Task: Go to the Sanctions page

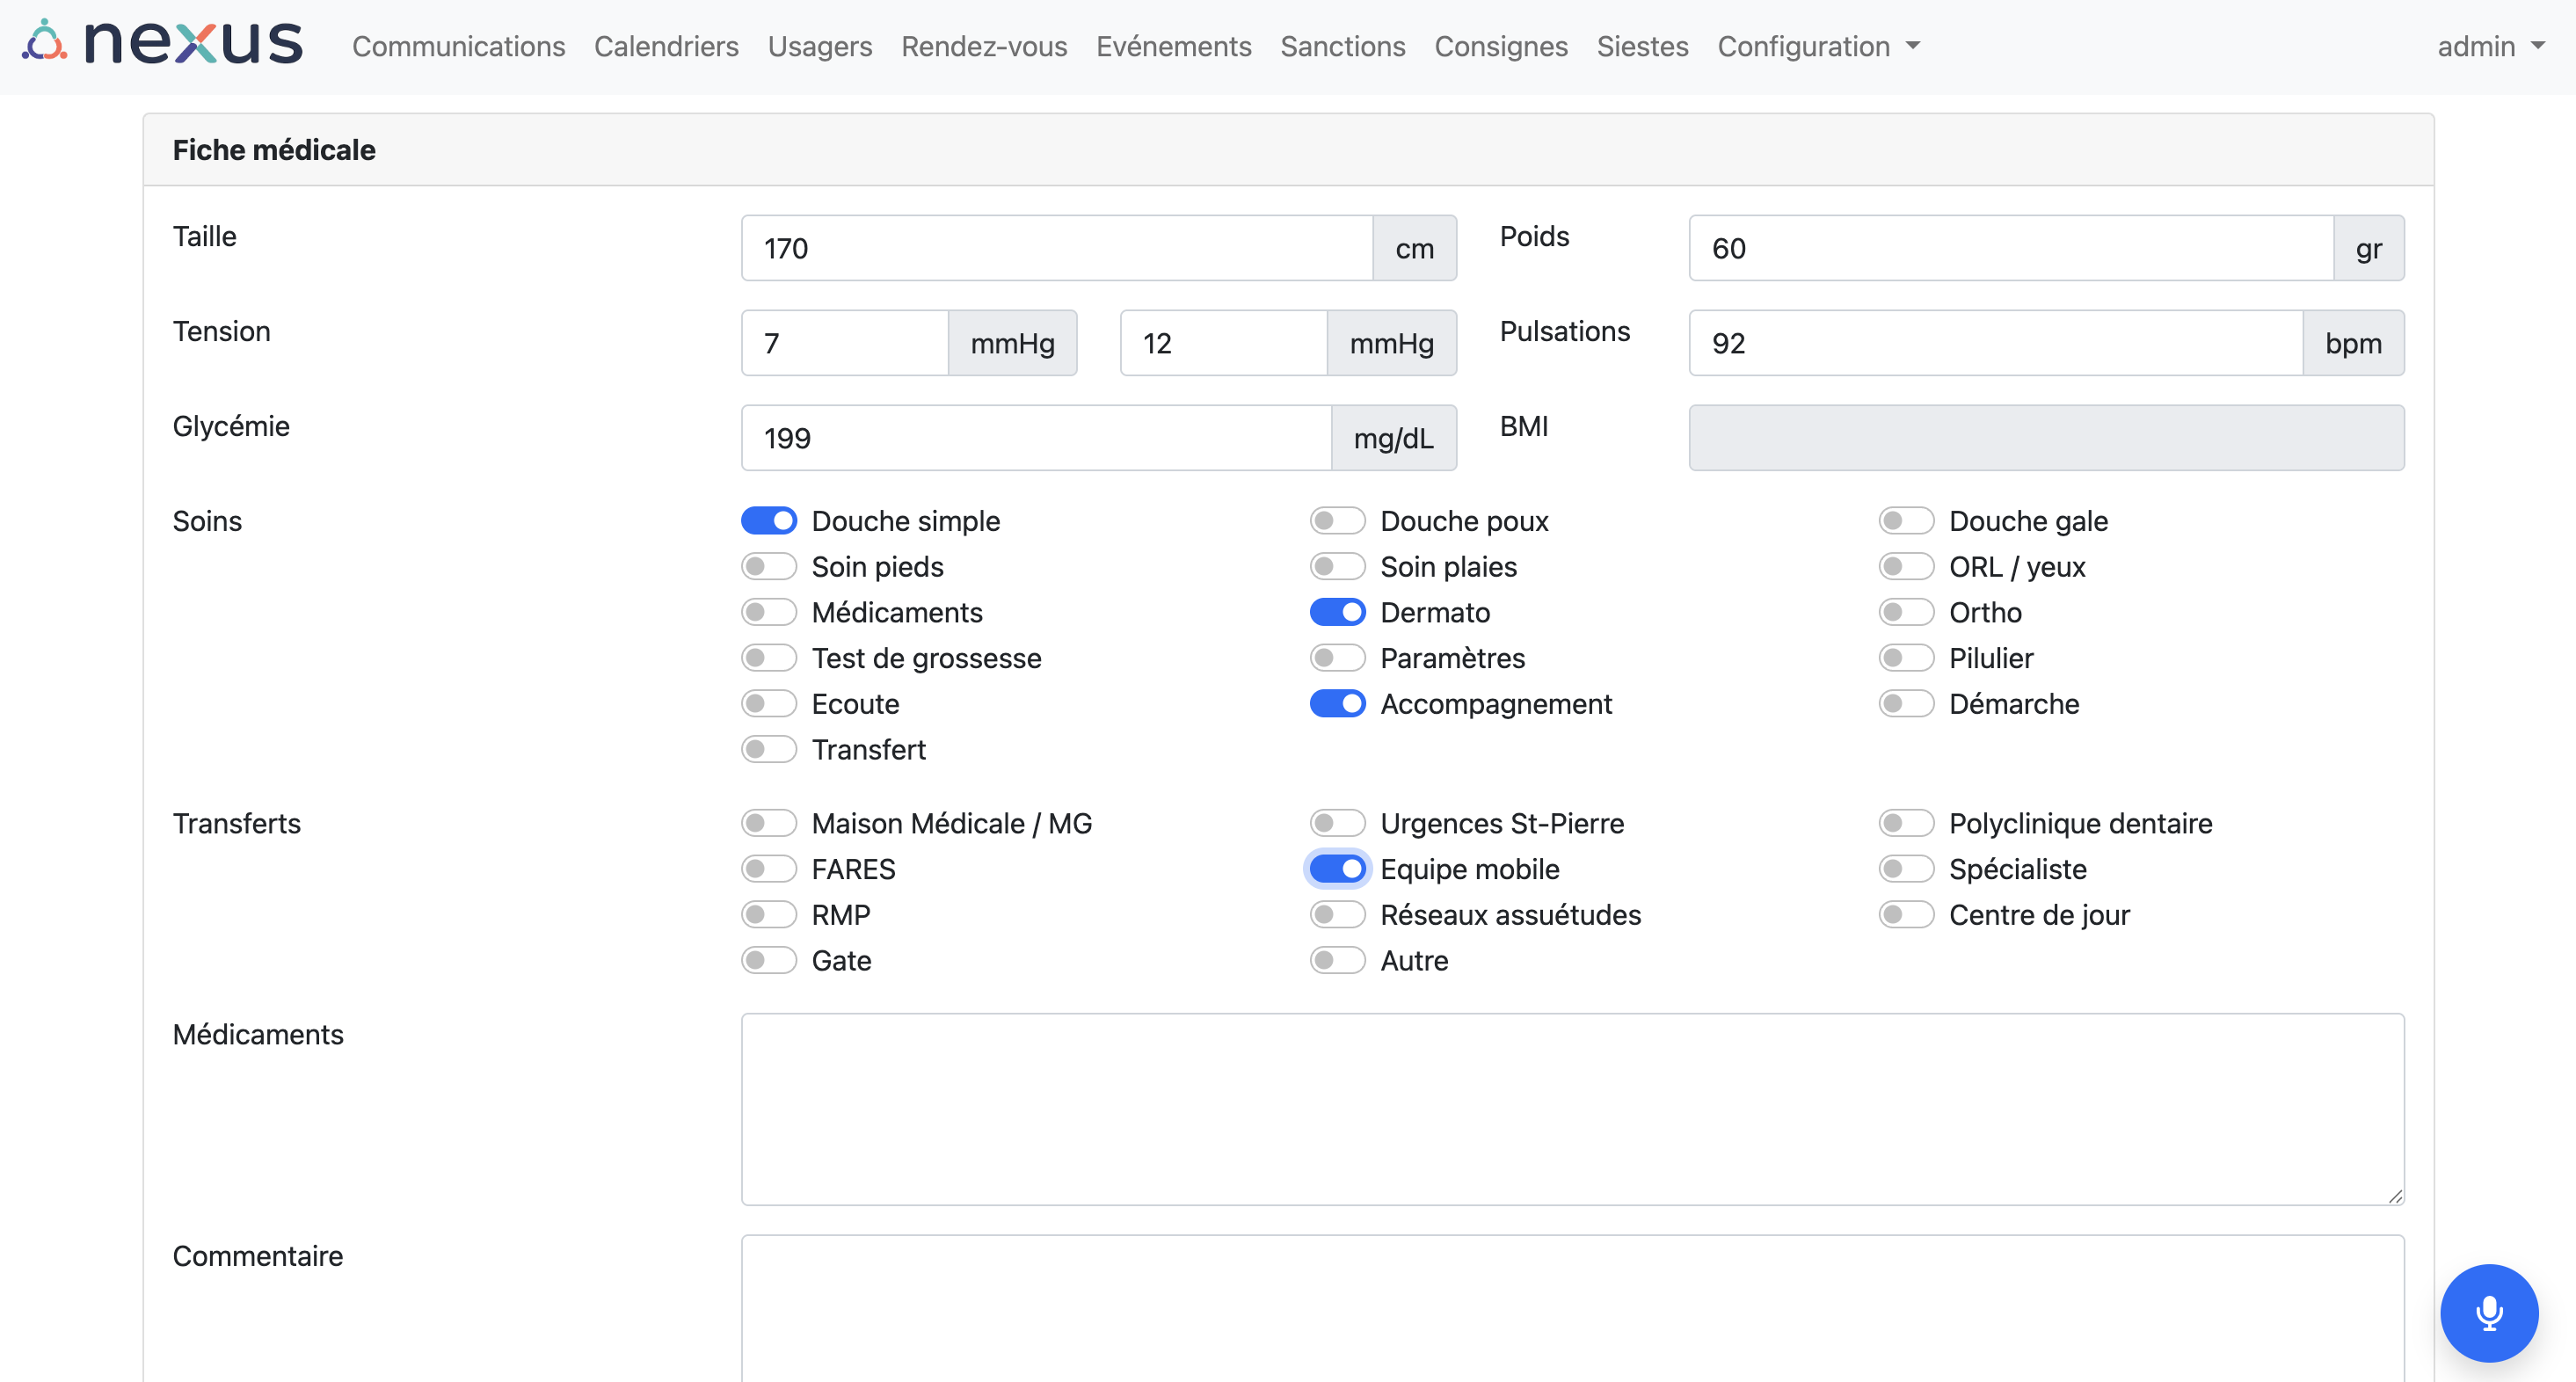Action: coord(1342,46)
